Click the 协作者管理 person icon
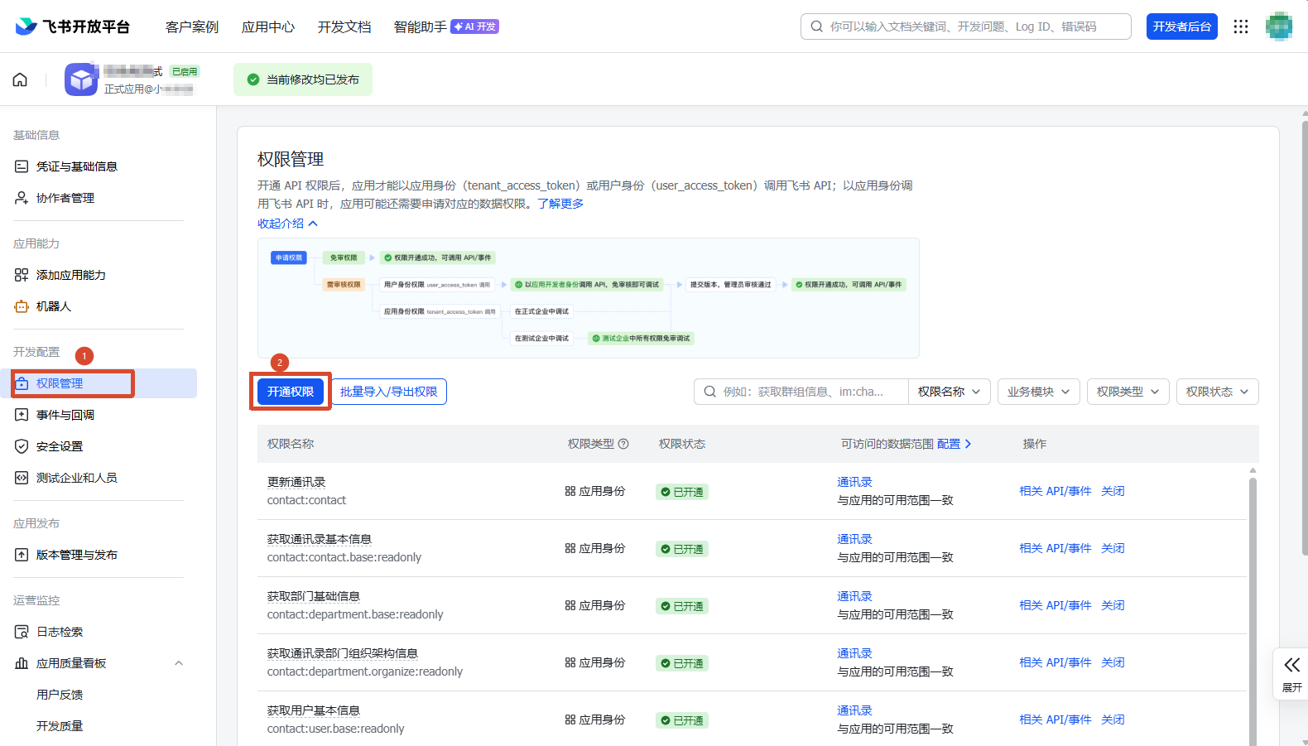 (x=22, y=198)
